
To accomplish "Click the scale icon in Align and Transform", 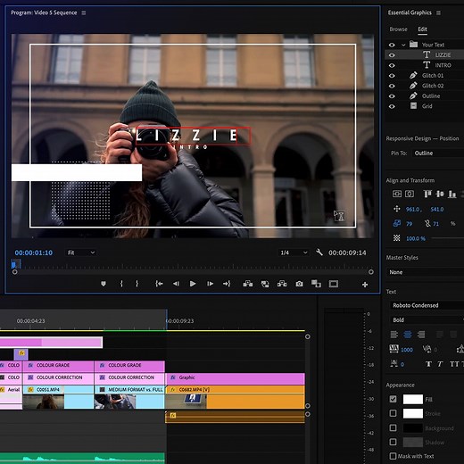I will [397, 223].
